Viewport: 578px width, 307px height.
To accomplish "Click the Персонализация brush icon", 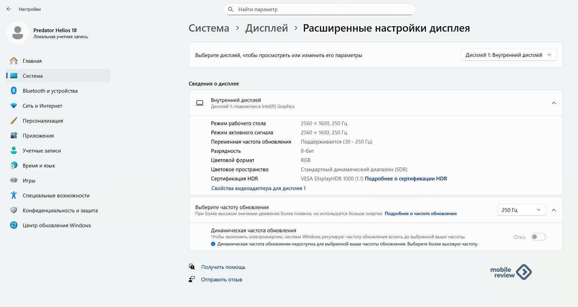I will (x=14, y=121).
